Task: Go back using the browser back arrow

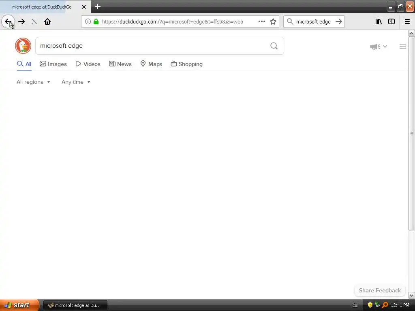Action: pos(8,22)
